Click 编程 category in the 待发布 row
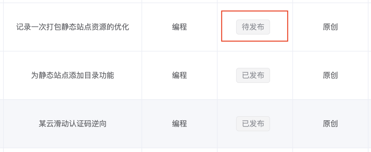371x152 pixels. (180, 27)
